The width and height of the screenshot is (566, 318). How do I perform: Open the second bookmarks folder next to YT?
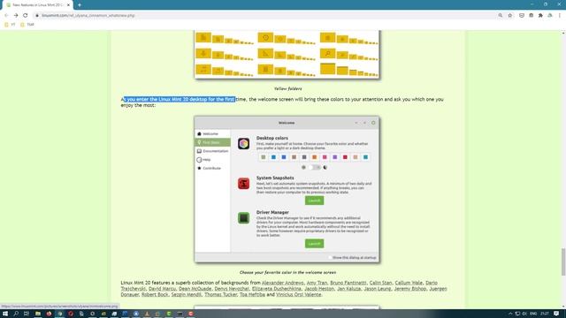pos(27,25)
